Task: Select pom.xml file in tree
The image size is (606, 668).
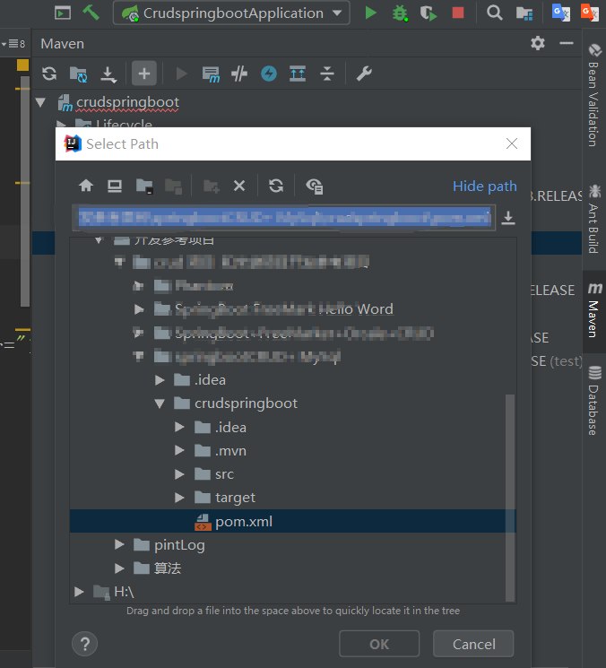Action: [292, 521]
